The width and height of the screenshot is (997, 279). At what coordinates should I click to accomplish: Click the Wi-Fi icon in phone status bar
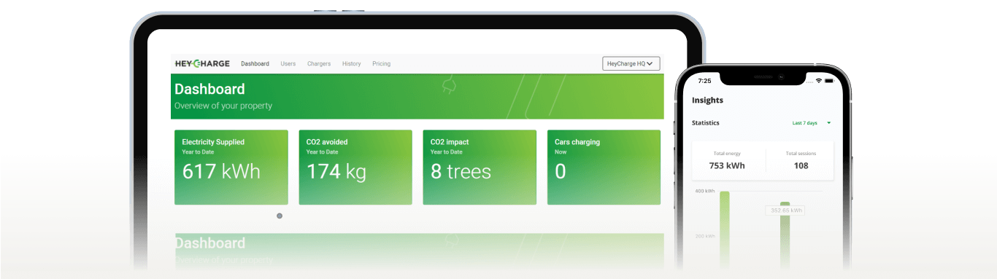coord(819,80)
